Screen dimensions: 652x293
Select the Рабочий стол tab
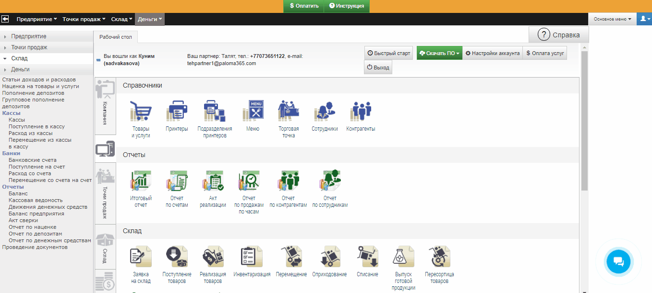tap(115, 37)
